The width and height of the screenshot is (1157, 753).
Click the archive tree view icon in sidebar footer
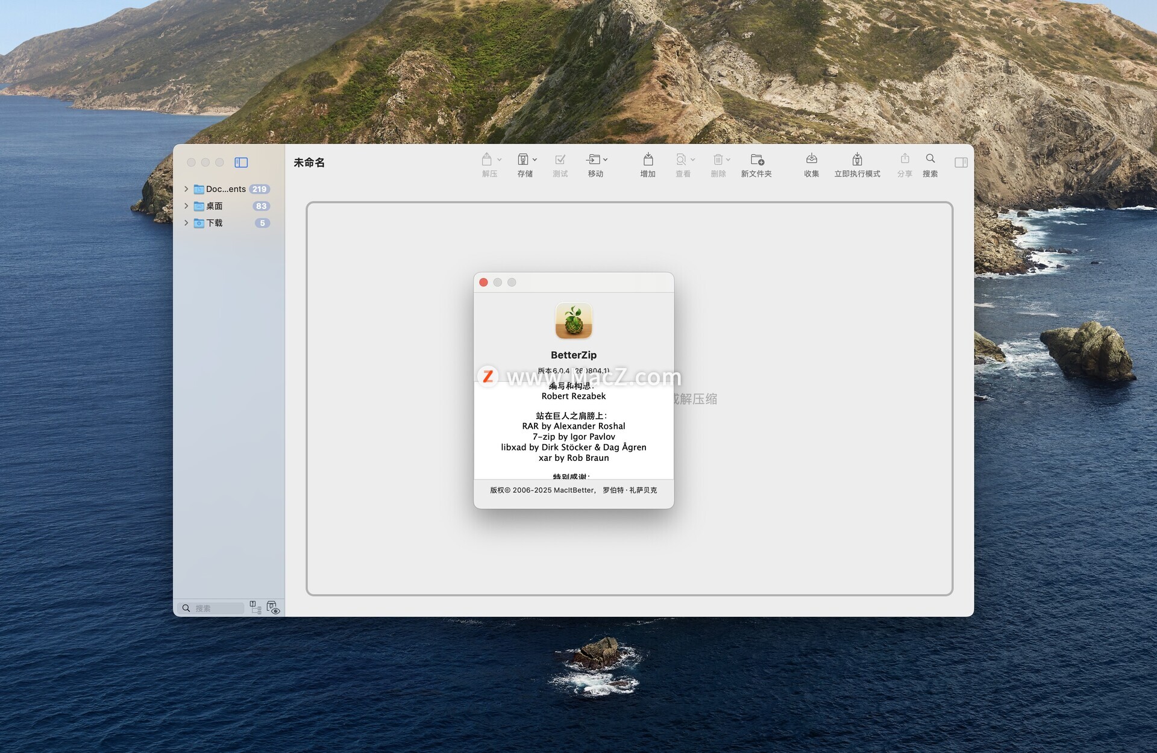tap(256, 607)
